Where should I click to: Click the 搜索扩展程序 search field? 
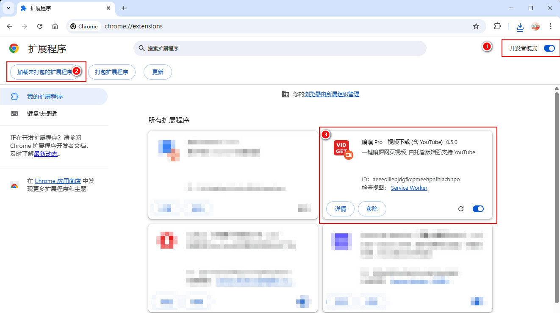click(280, 48)
